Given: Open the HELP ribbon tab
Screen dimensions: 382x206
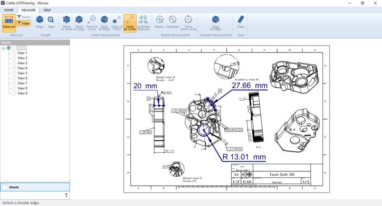Looking at the screenshot, I should pyautogui.click(x=47, y=10).
